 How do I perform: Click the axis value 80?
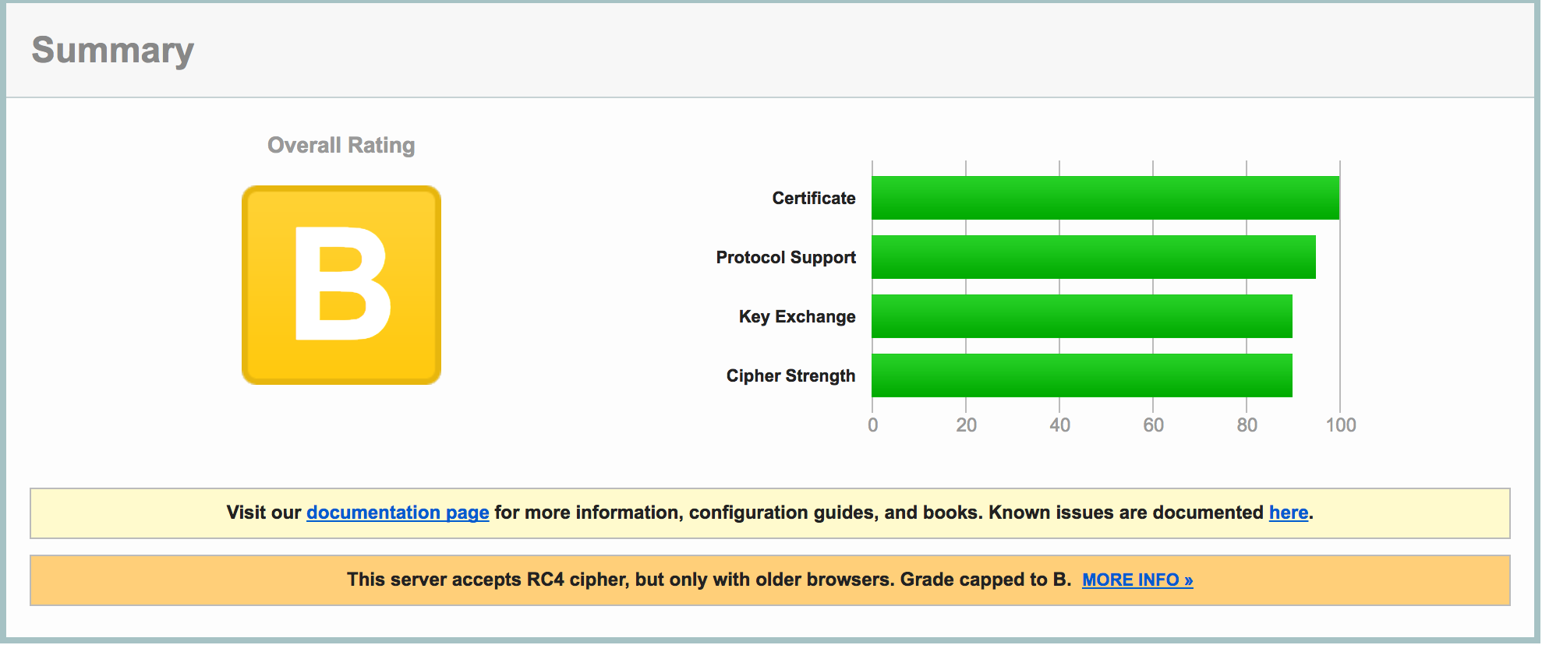1247,425
